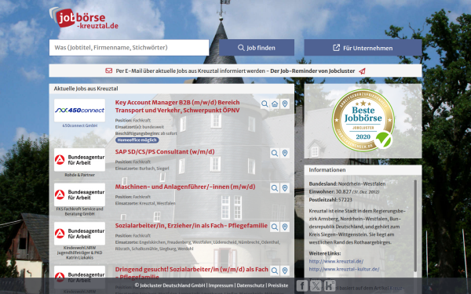Viewport: 471px width, 294px height.
Task: Click the paper plane Job-Reminder icon
Action: (362, 71)
